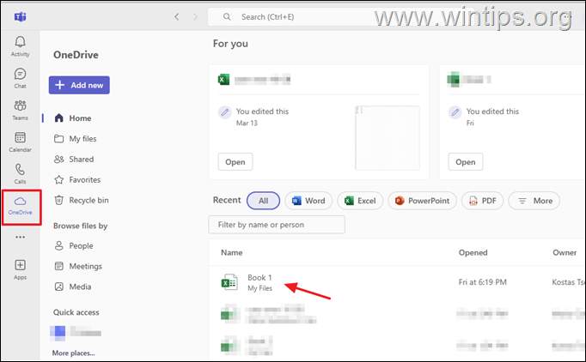Click the Filter by name or person field
Screen dimensions: 586x362
pos(276,225)
